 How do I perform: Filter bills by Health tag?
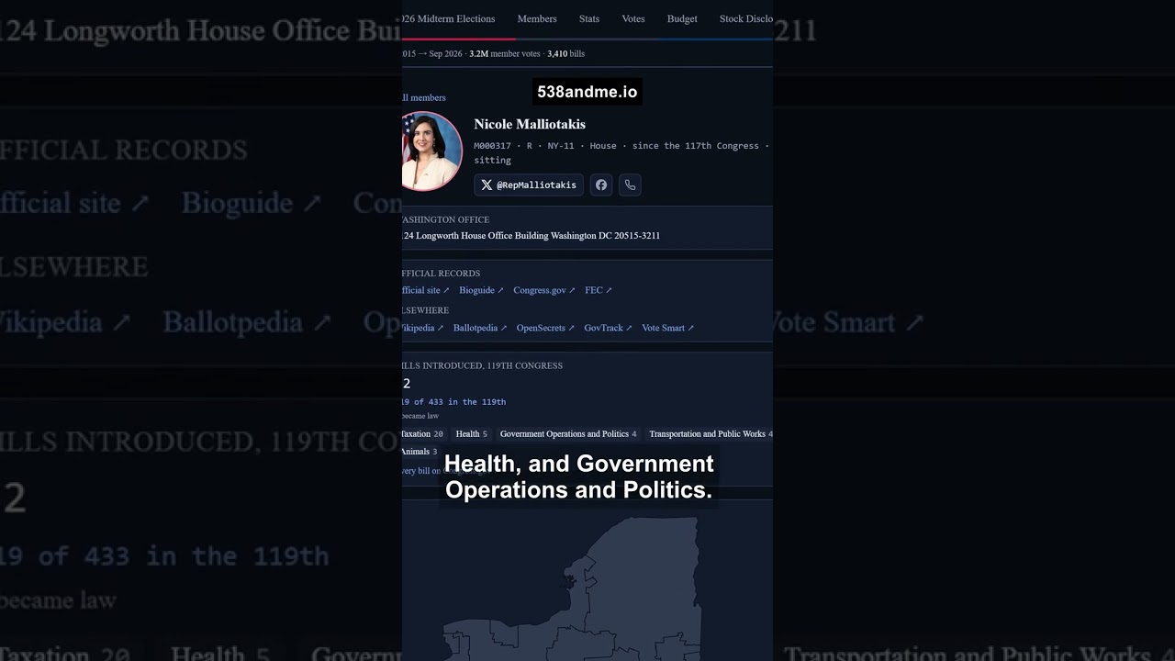(x=472, y=434)
